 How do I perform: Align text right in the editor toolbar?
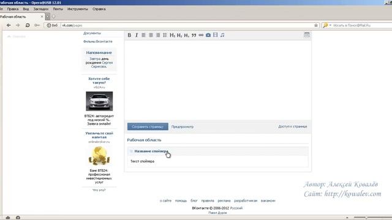pyautogui.click(x=158, y=35)
